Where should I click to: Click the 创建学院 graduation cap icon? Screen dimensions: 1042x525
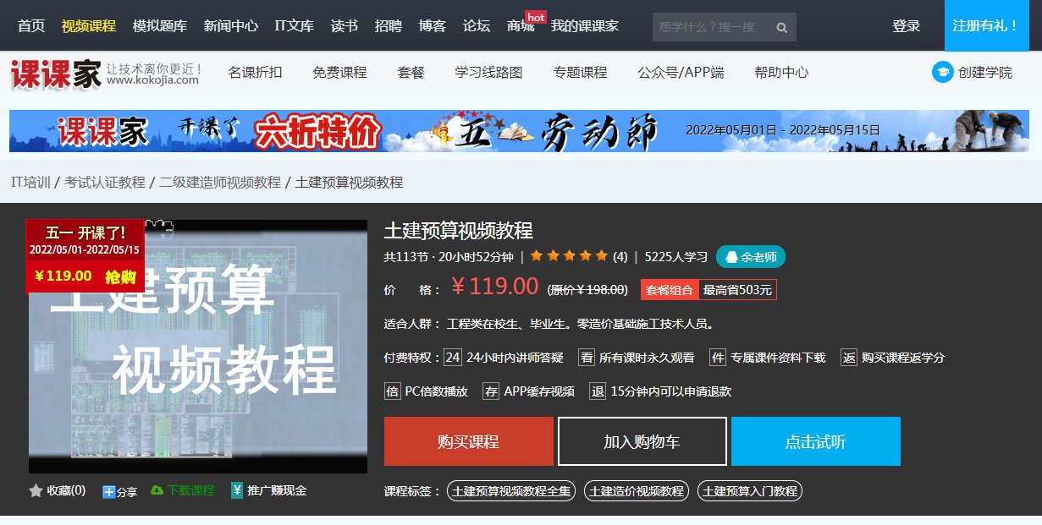coord(942,72)
